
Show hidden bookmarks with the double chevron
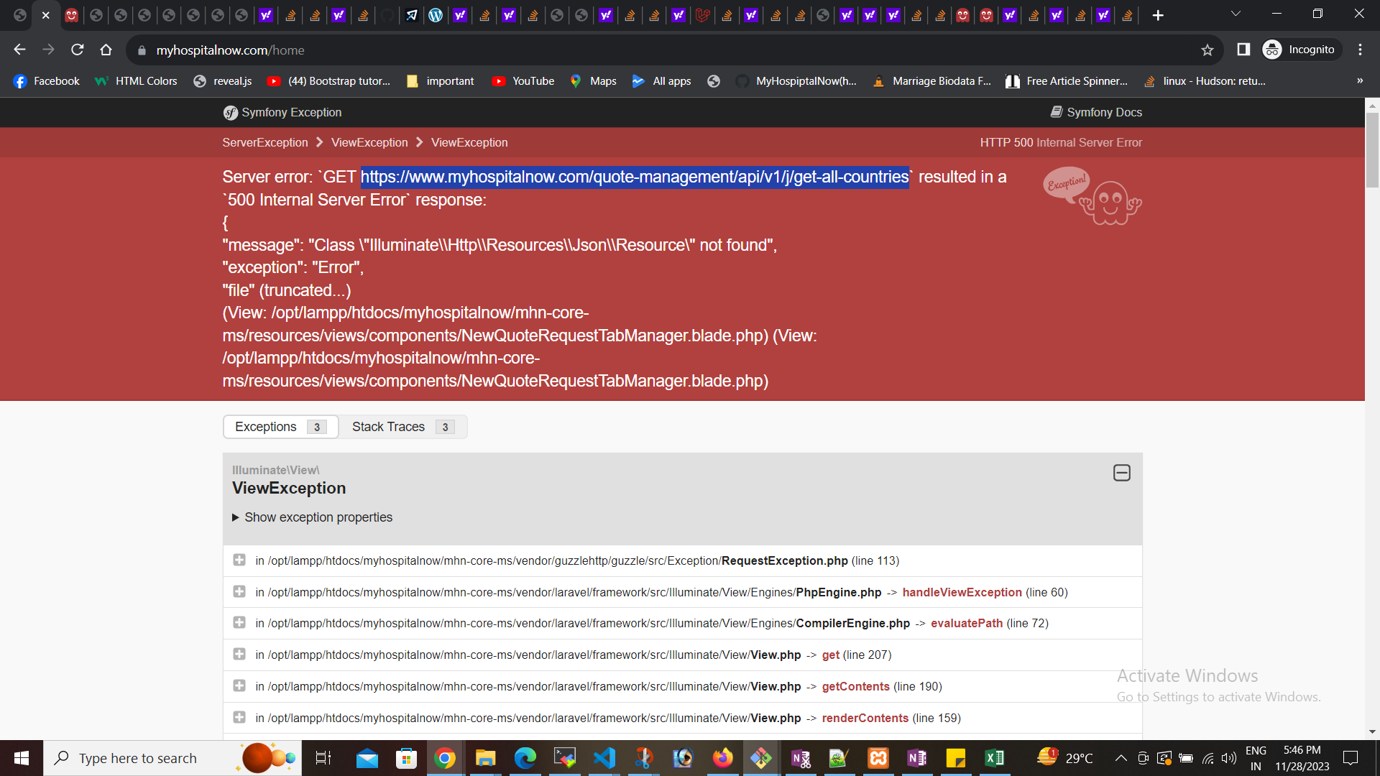1360,80
